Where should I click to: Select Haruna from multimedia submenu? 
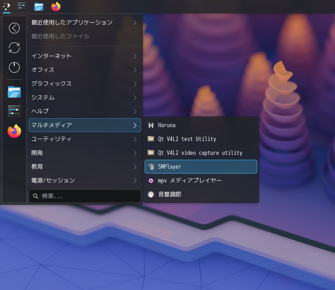pyautogui.click(x=201, y=125)
